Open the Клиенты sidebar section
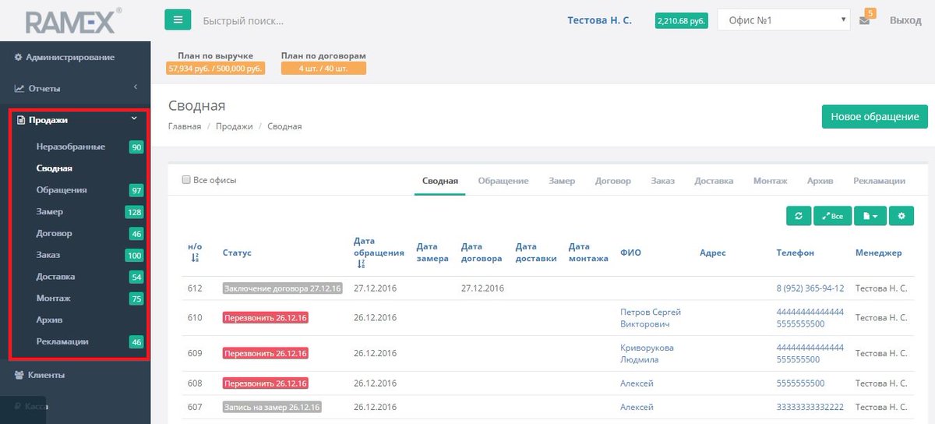The image size is (935, 424). pos(56,375)
